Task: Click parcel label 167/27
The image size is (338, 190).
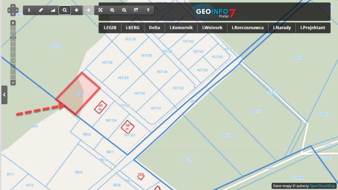Action: pyautogui.click(x=55, y=46)
